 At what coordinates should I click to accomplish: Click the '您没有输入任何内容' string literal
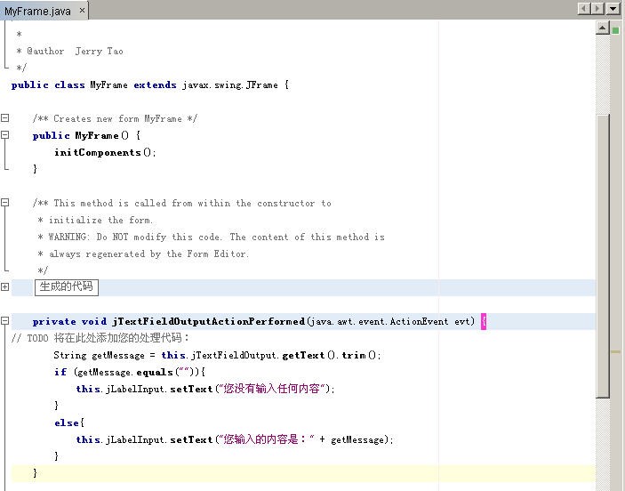click(274, 389)
